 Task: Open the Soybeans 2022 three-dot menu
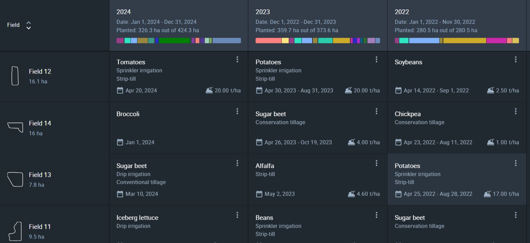click(x=516, y=59)
